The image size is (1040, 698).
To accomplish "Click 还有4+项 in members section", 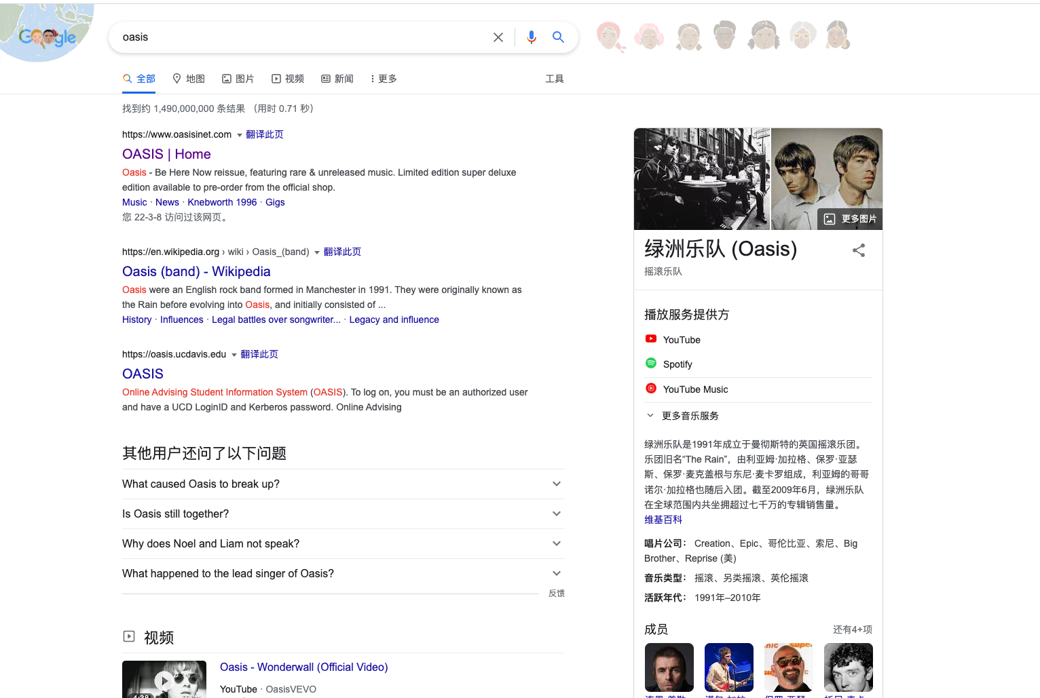I will (853, 629).
